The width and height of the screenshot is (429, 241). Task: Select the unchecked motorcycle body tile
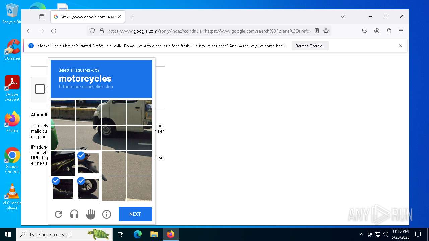click(63, 163)
